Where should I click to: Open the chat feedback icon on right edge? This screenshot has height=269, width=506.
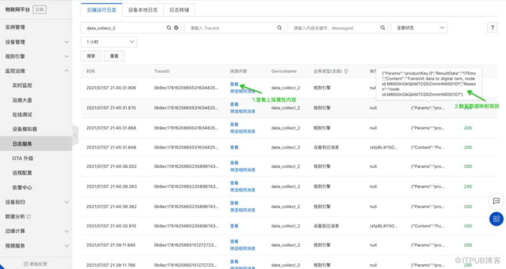pyautogui.click(x=496, y=201)
